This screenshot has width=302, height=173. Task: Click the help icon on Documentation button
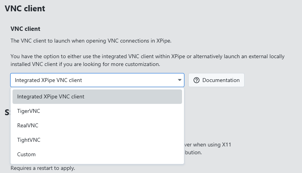point(197,80)
